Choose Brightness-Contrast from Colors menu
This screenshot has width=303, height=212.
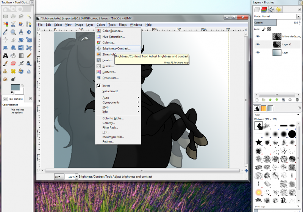(x=118, y=48)
